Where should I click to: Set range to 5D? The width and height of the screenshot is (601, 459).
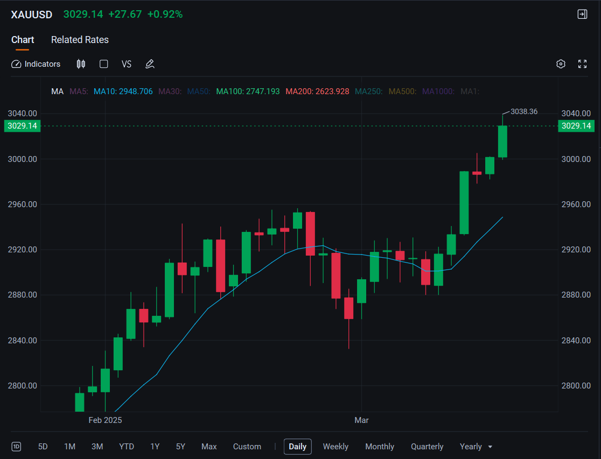point(43,447)
